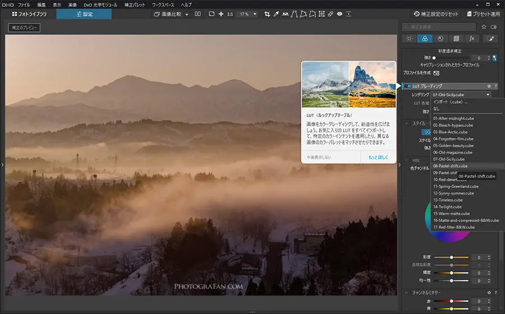
Task: Open the Color corrections palette icon
Action: [x=425, y=39]
